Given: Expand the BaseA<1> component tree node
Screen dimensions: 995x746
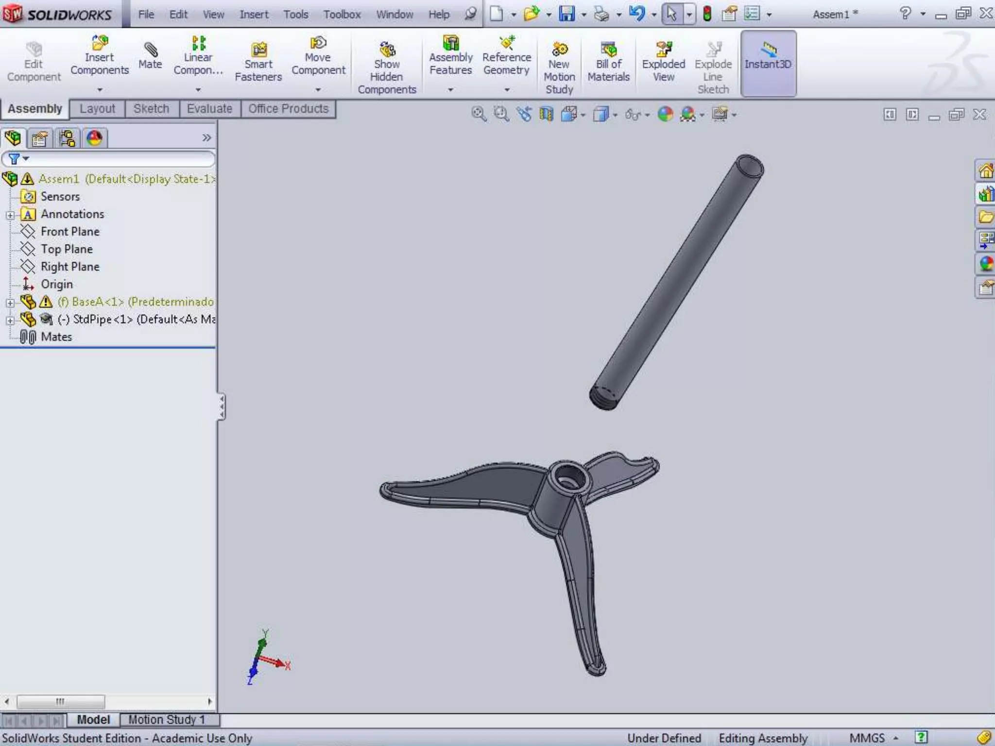Looking at the screenshot, I should coord(10,303).
